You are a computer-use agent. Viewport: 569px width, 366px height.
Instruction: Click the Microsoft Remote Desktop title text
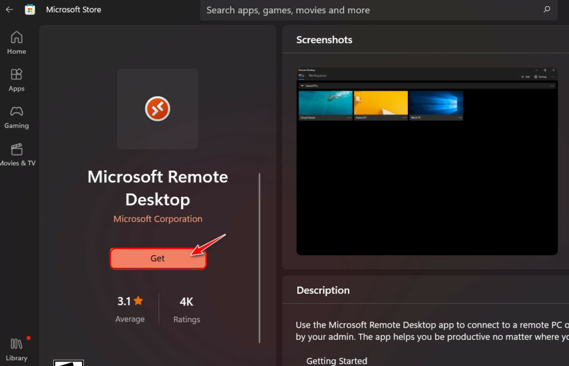click(158, 188)
